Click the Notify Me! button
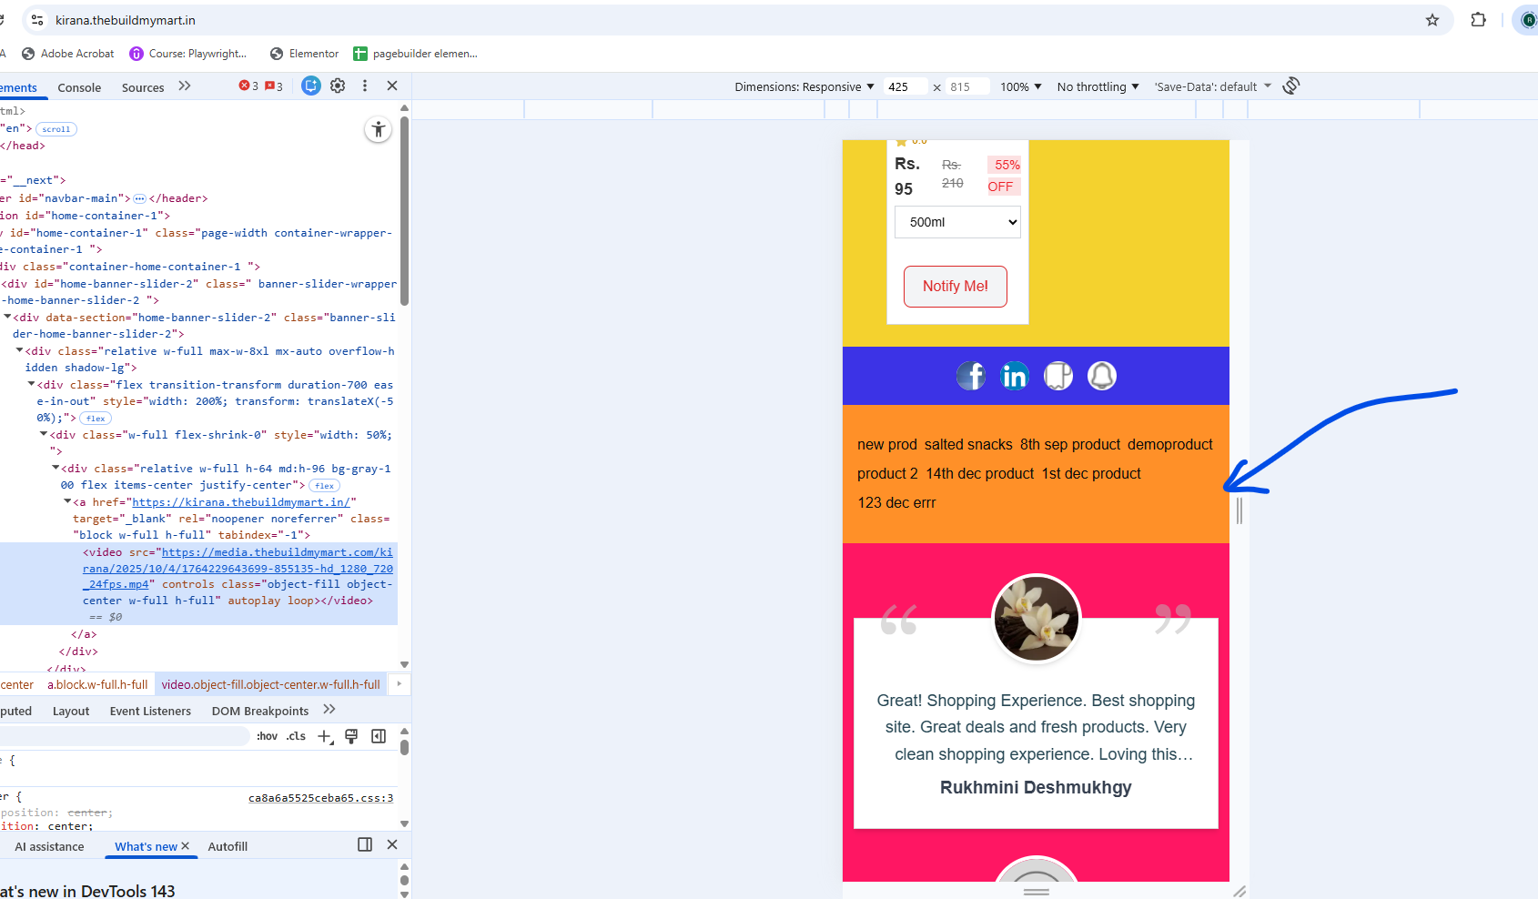Screen dimensions: 1538x899 tap(956, 287)
